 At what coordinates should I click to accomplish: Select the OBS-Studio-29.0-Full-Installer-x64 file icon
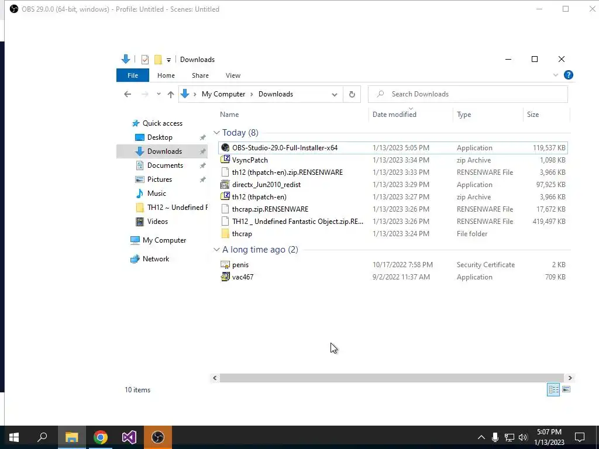tap(225, 148)
